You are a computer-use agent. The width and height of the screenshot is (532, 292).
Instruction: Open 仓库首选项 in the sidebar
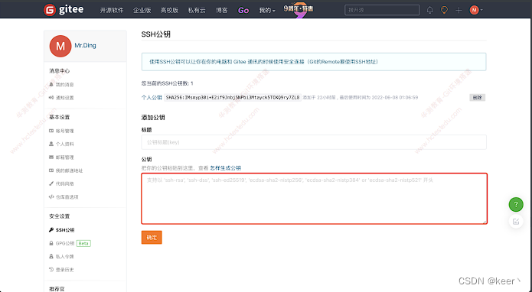click(x=64, y=196)
